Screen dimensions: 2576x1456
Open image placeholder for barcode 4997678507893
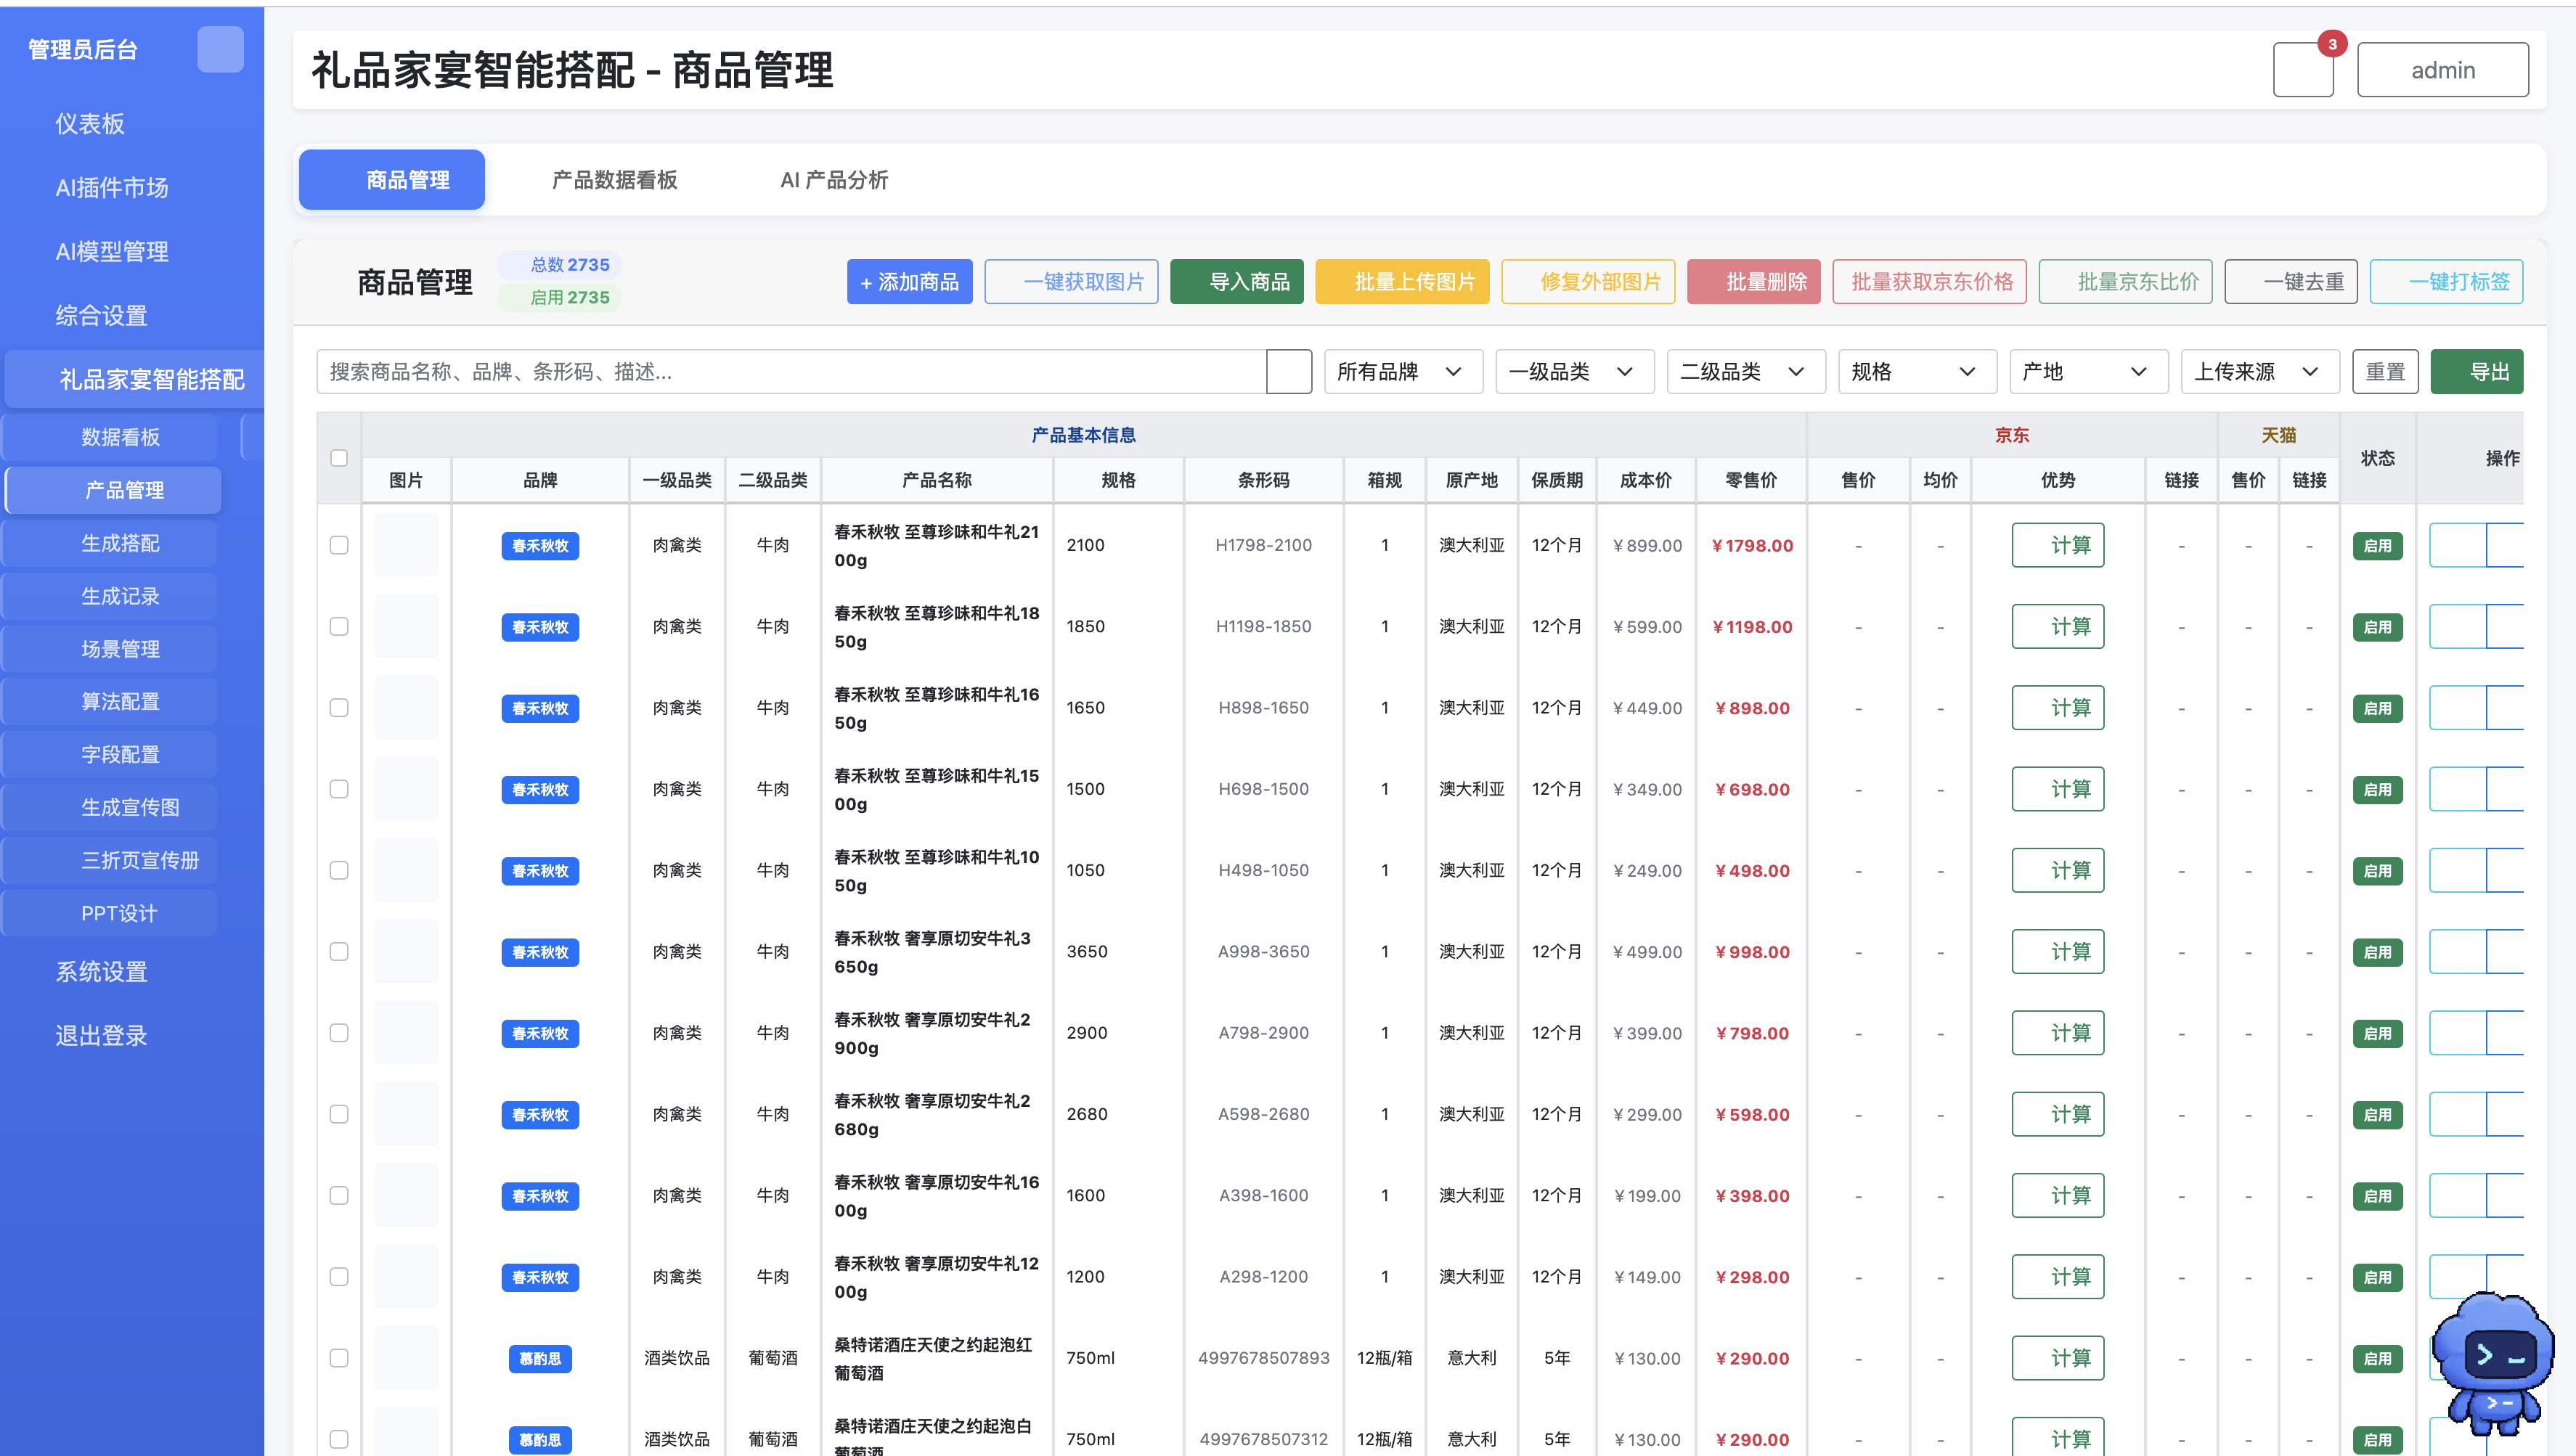(x=406, y=1358)
